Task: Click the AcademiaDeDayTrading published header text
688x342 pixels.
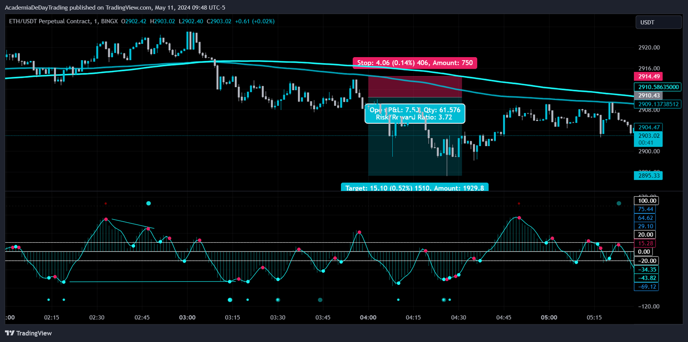Action: (115, 7)
